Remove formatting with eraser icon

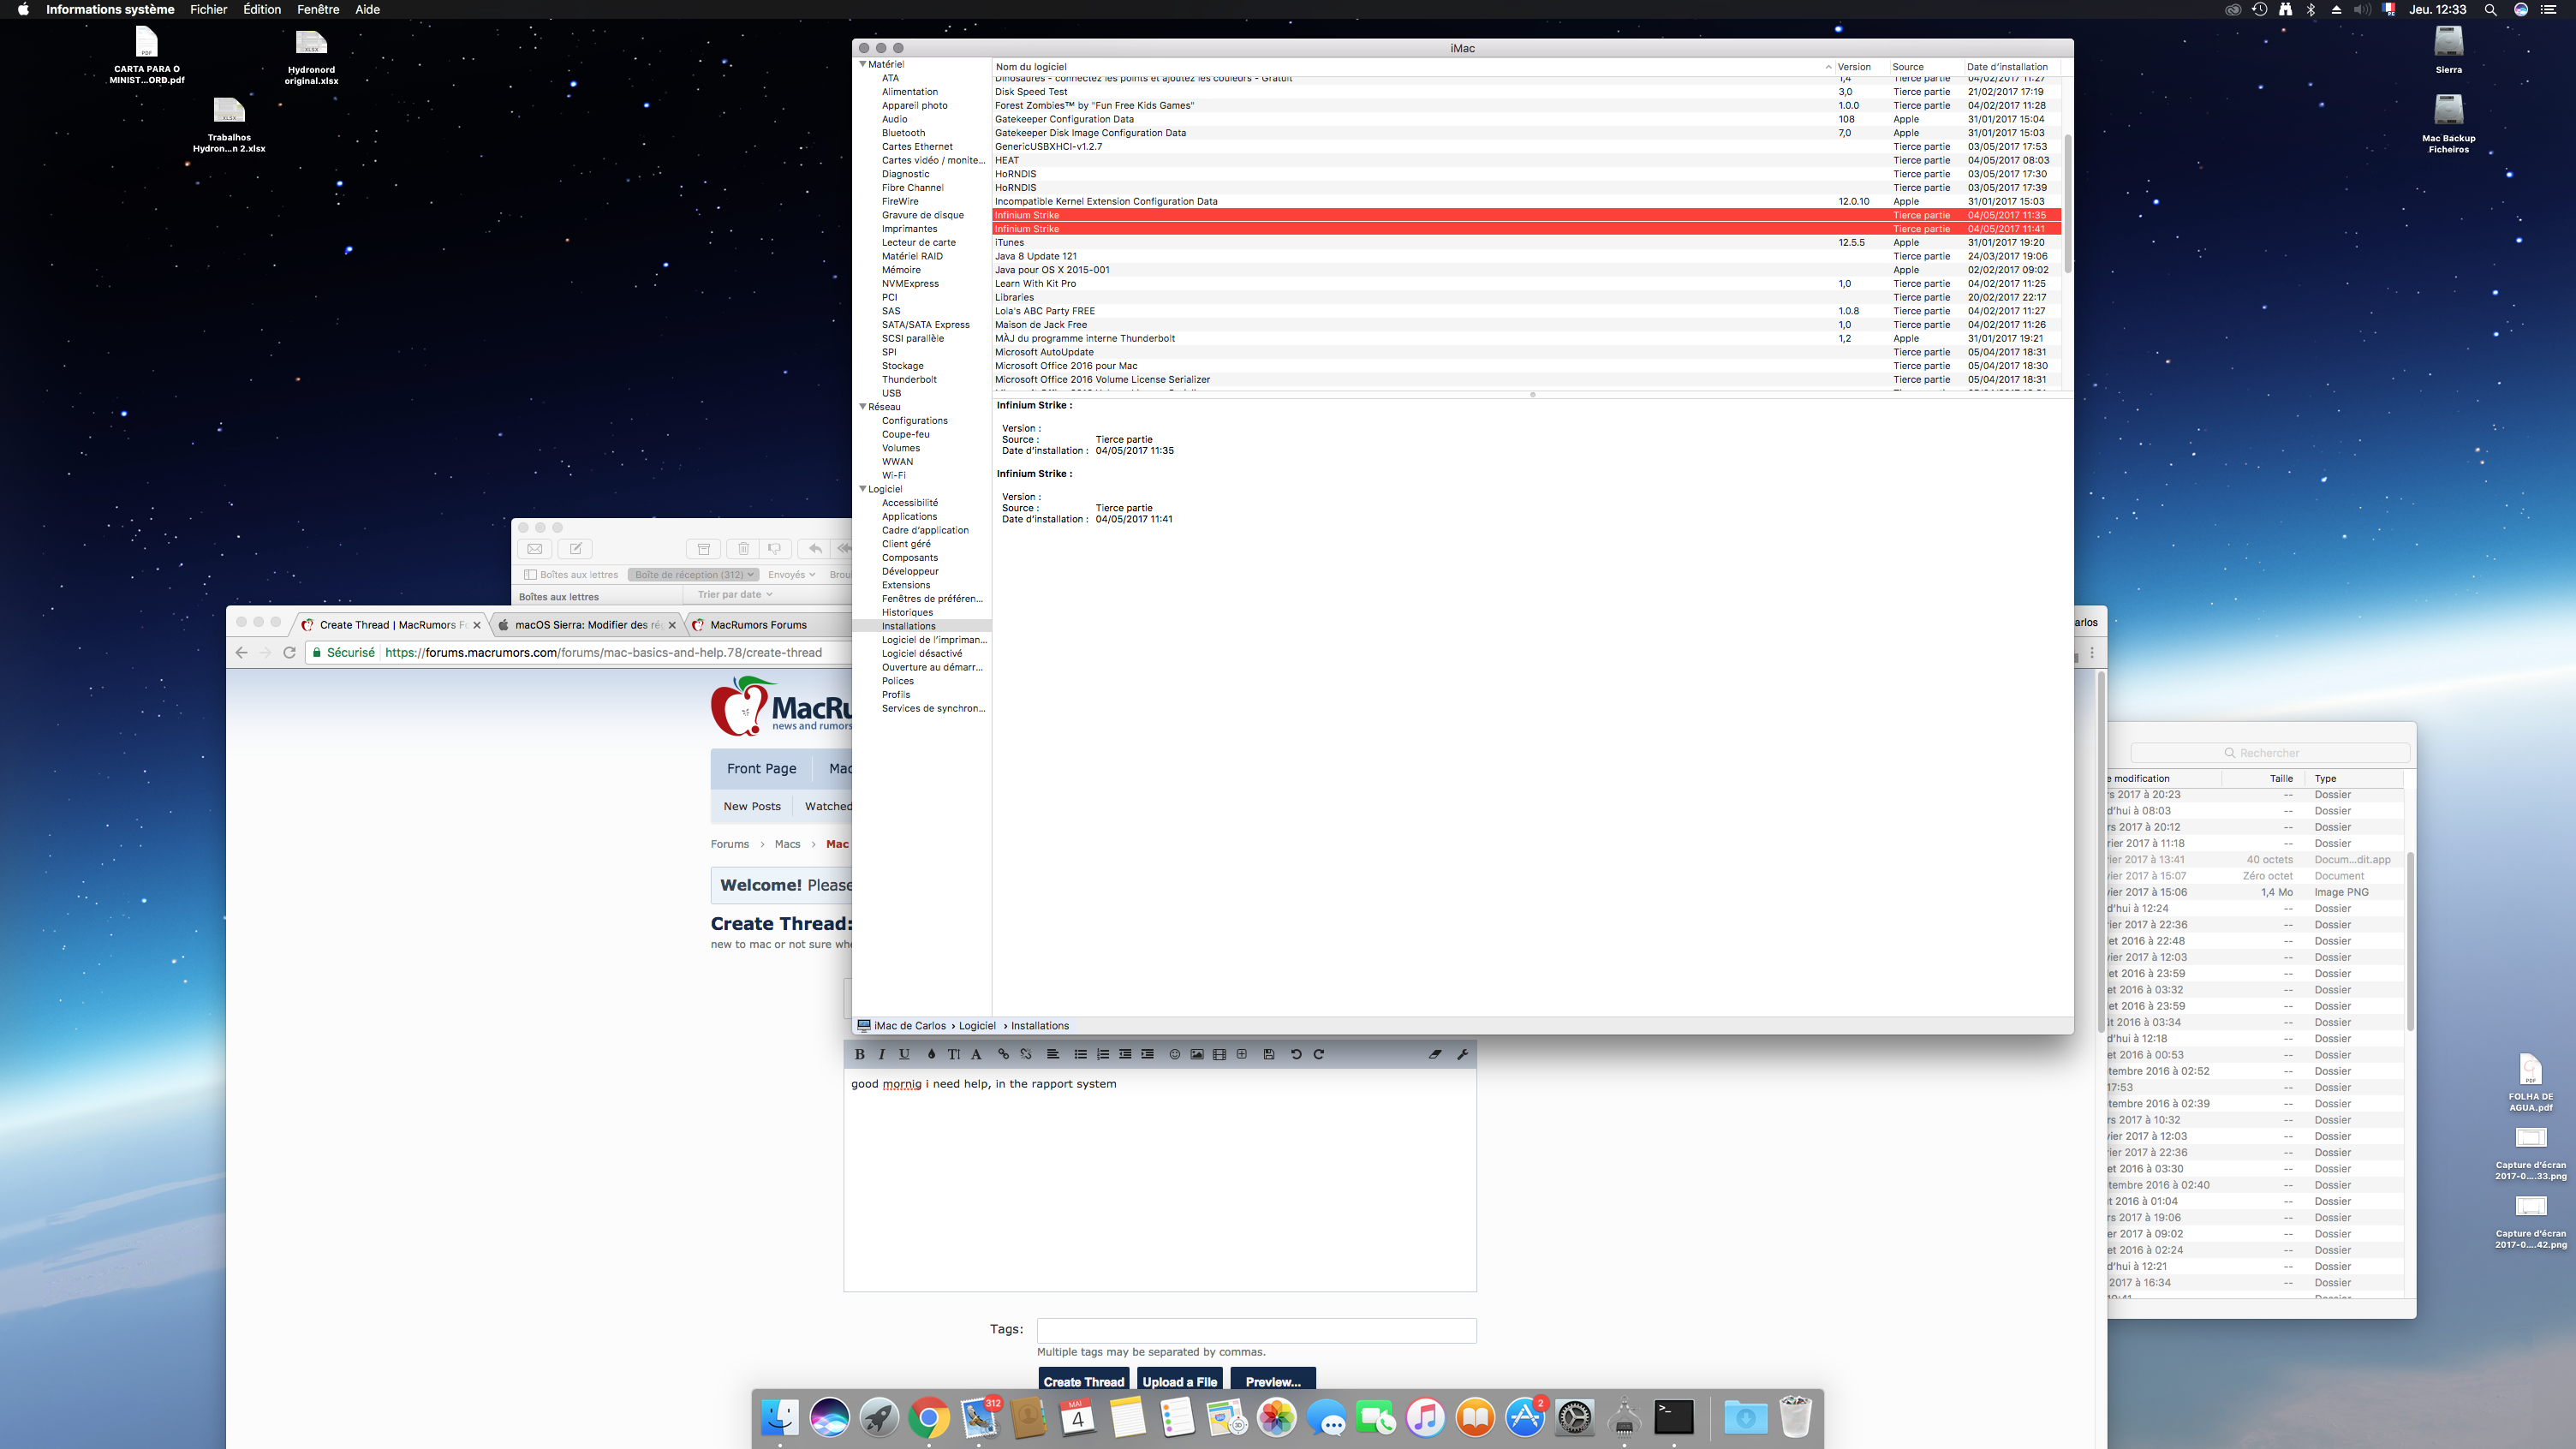pos(1435,1054)
